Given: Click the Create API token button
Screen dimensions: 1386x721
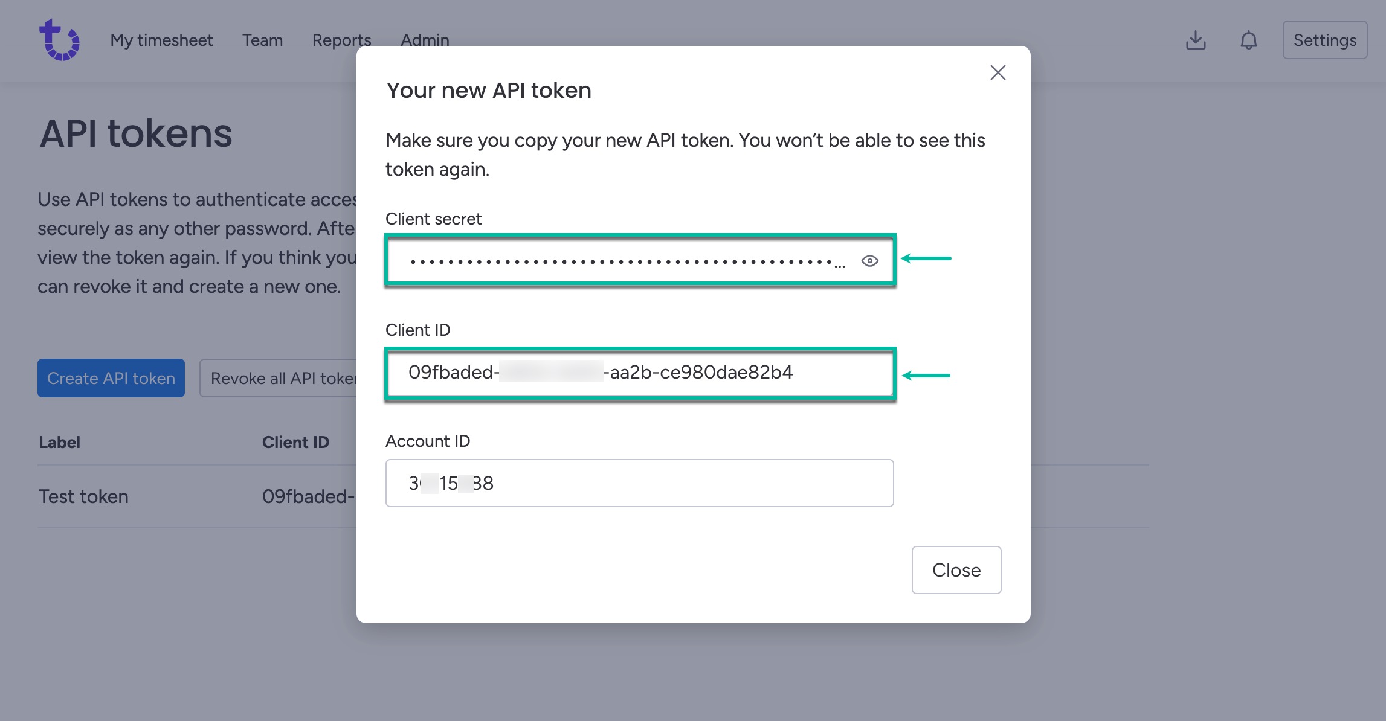Looking at the screenshot, I should pyautogui.click(x=111, y=378).
